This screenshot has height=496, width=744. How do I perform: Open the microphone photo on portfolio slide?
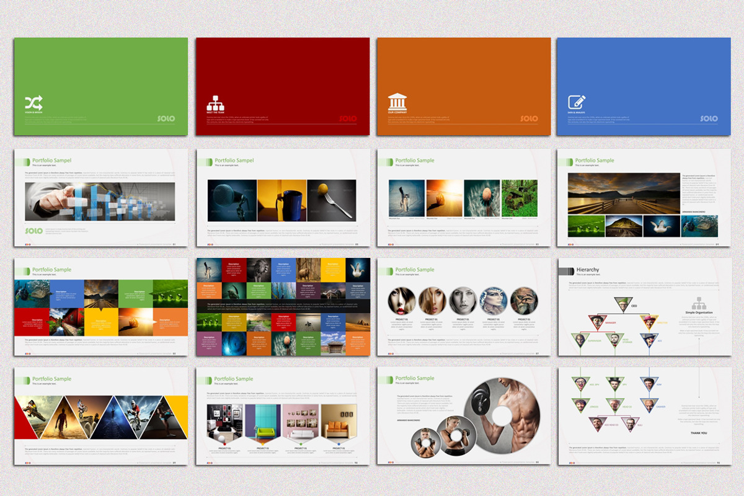coord(232,200)
